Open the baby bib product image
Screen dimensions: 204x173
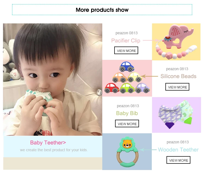(x=177, y=115)
